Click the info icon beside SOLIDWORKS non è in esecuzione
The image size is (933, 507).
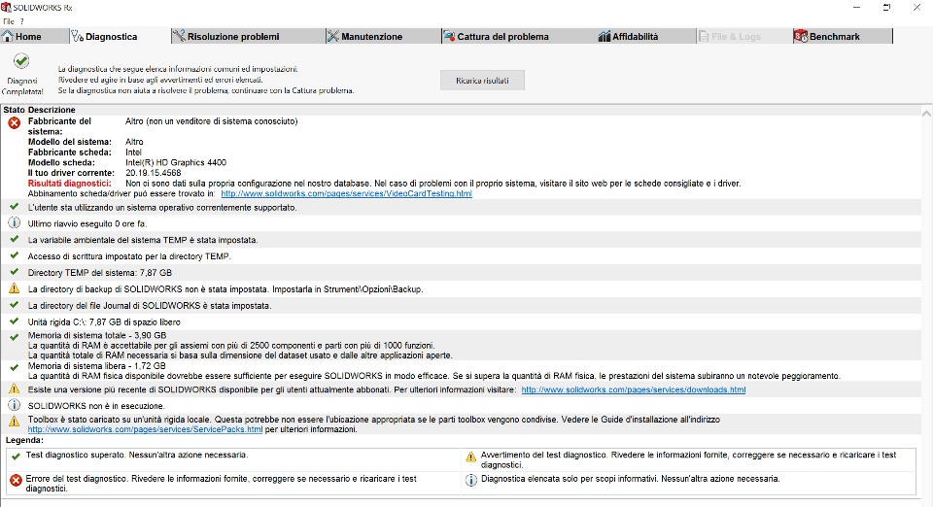click(15, 405)
